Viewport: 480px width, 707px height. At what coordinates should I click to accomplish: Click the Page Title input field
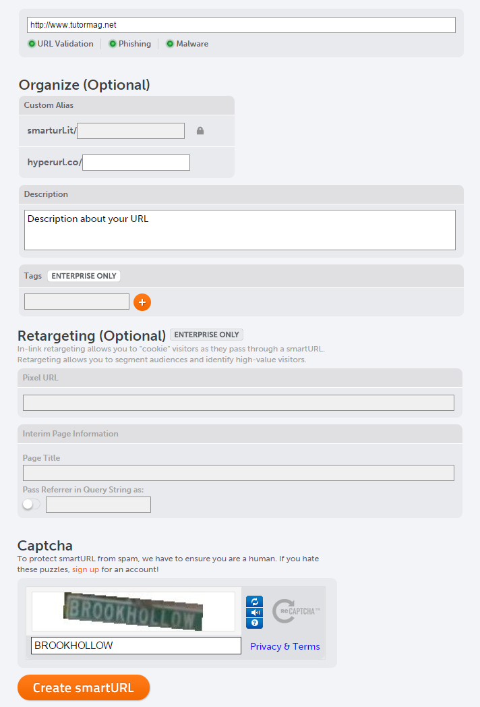click(239, 473)
